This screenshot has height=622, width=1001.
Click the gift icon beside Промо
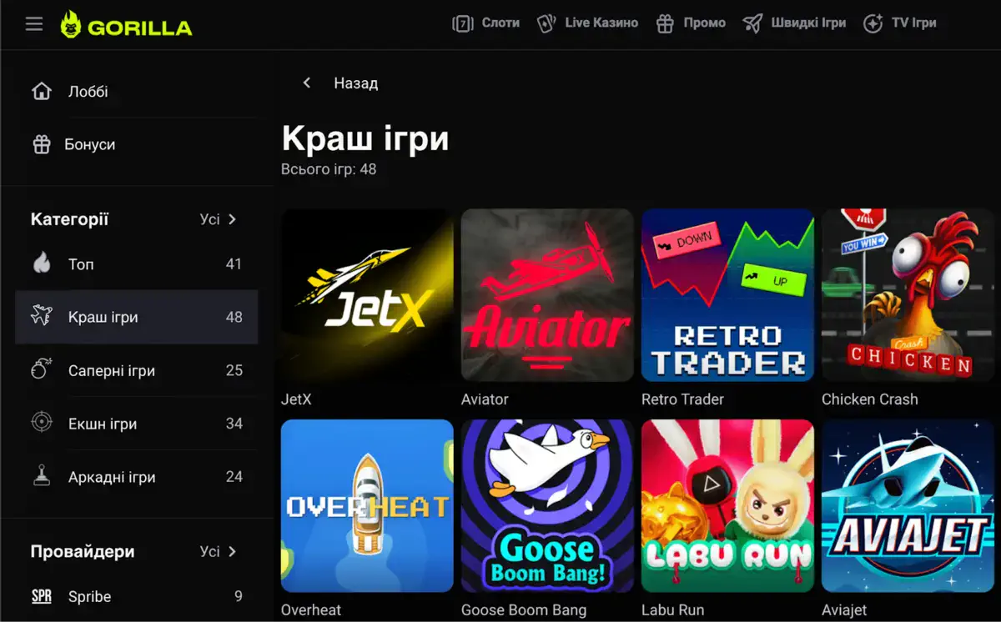(664, 23)
